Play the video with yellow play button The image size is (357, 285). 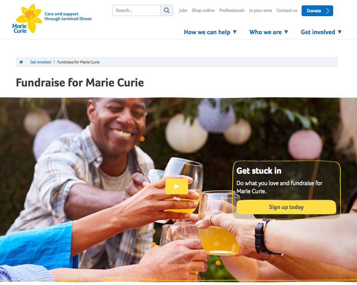177,186
